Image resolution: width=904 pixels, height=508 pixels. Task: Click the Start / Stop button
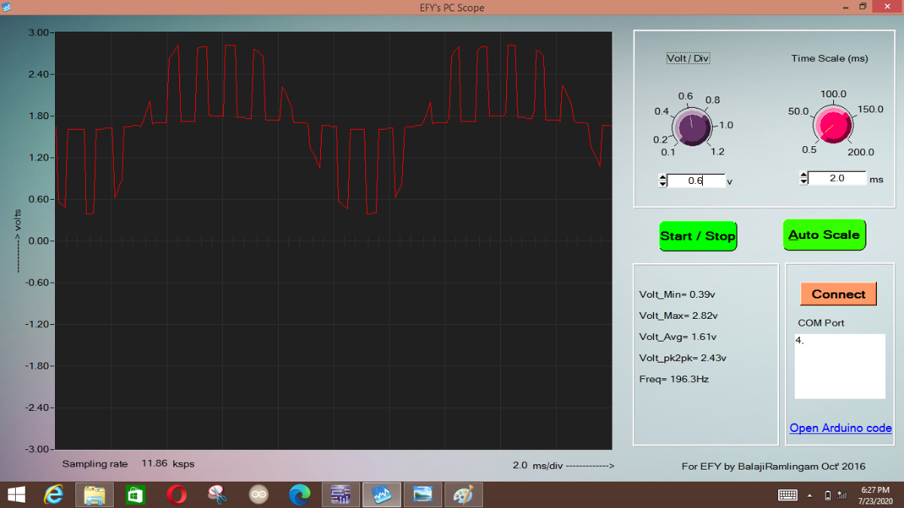(x=698, y=236)
